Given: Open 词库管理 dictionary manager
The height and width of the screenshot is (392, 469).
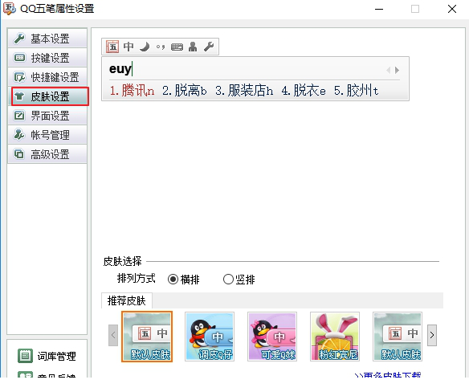Looking at the screenshot, I should tap(47, 356).
